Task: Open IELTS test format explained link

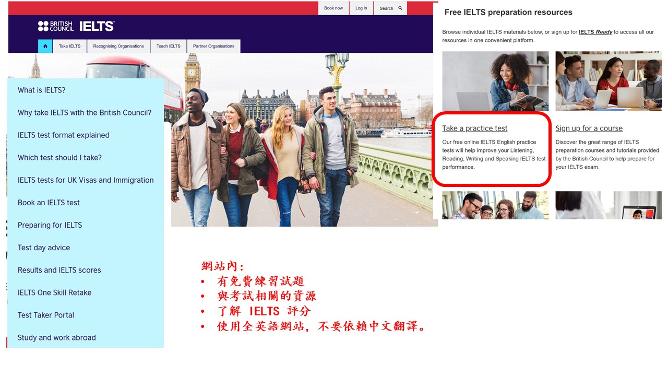Action: pos(64,135)
